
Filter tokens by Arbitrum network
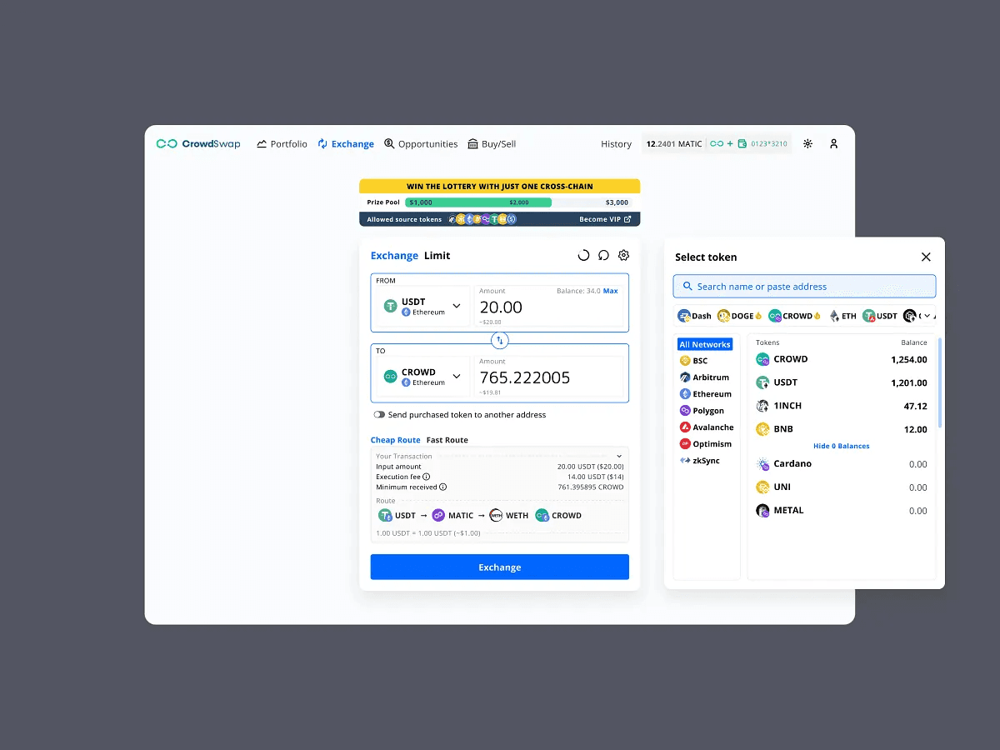(705, 377)
